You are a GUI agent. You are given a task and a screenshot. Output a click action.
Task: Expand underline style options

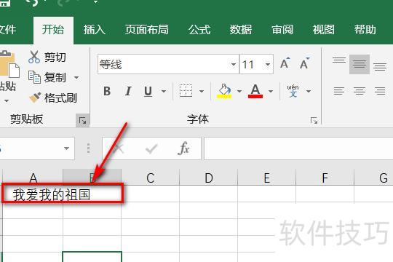point(164,91)
